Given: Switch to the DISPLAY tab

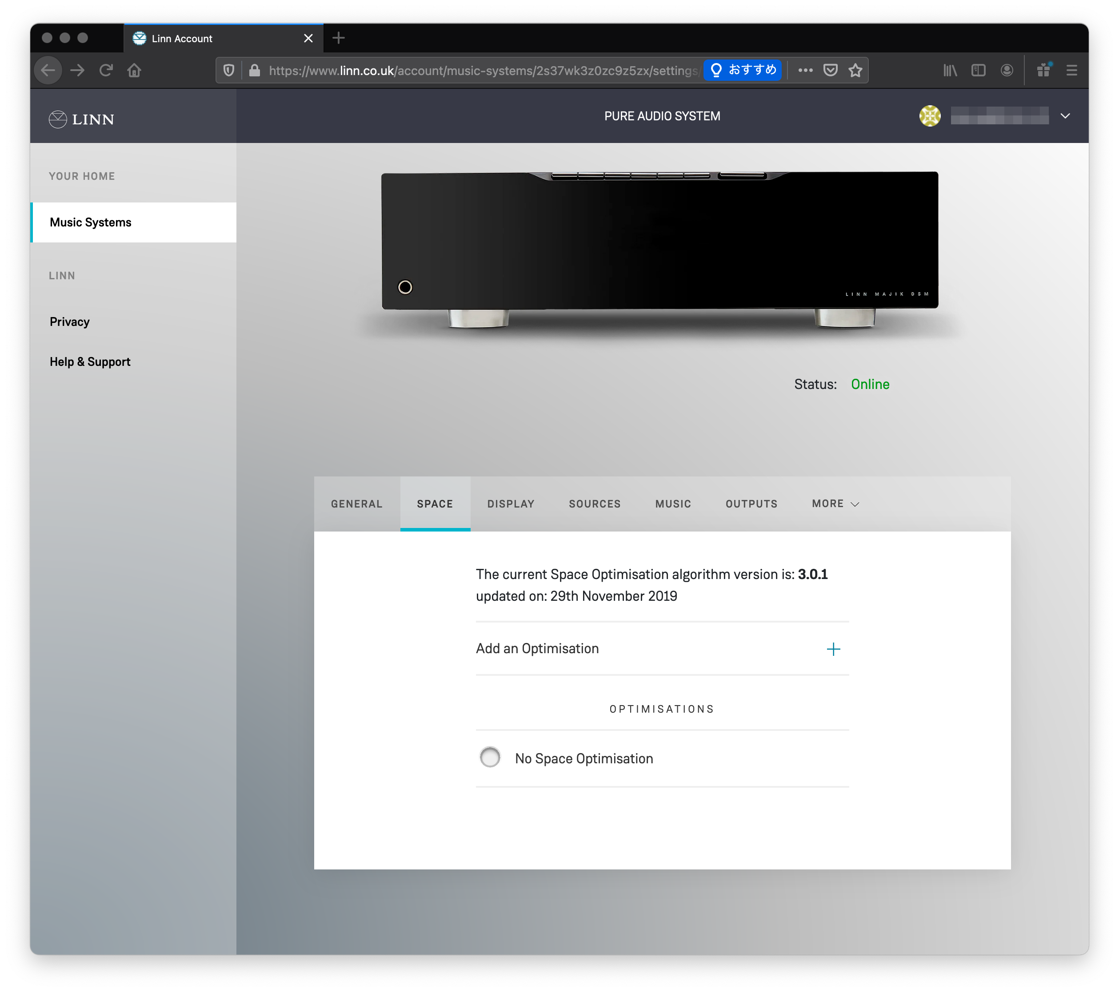Looking at the screenshot, I should click(511, 504).
